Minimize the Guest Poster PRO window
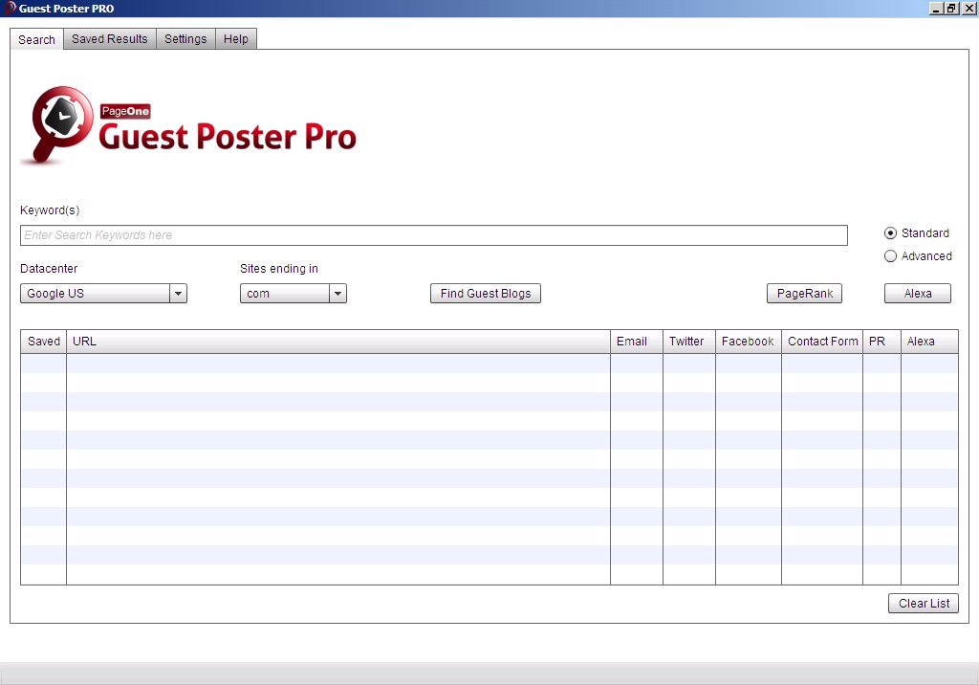The height and width of the screenshot is (685, 979). point(935,8)
